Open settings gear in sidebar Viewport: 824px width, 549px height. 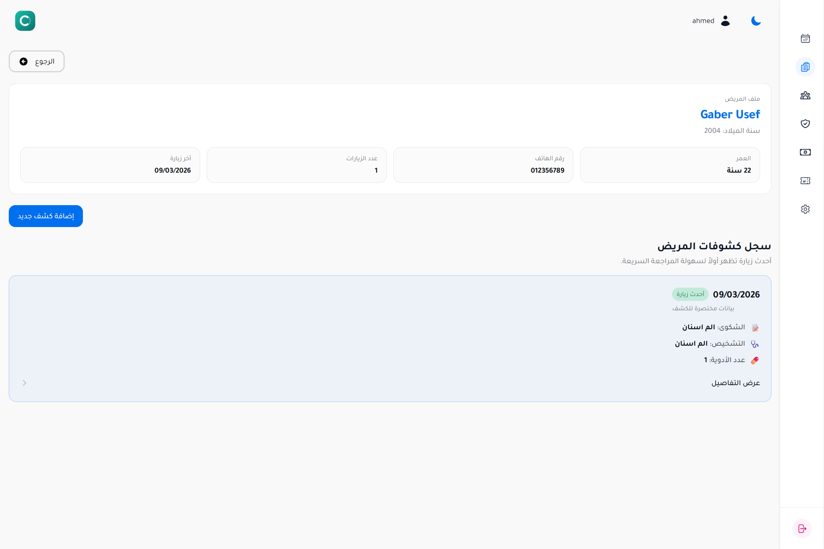pyautogui.click(x=805, y=209)
